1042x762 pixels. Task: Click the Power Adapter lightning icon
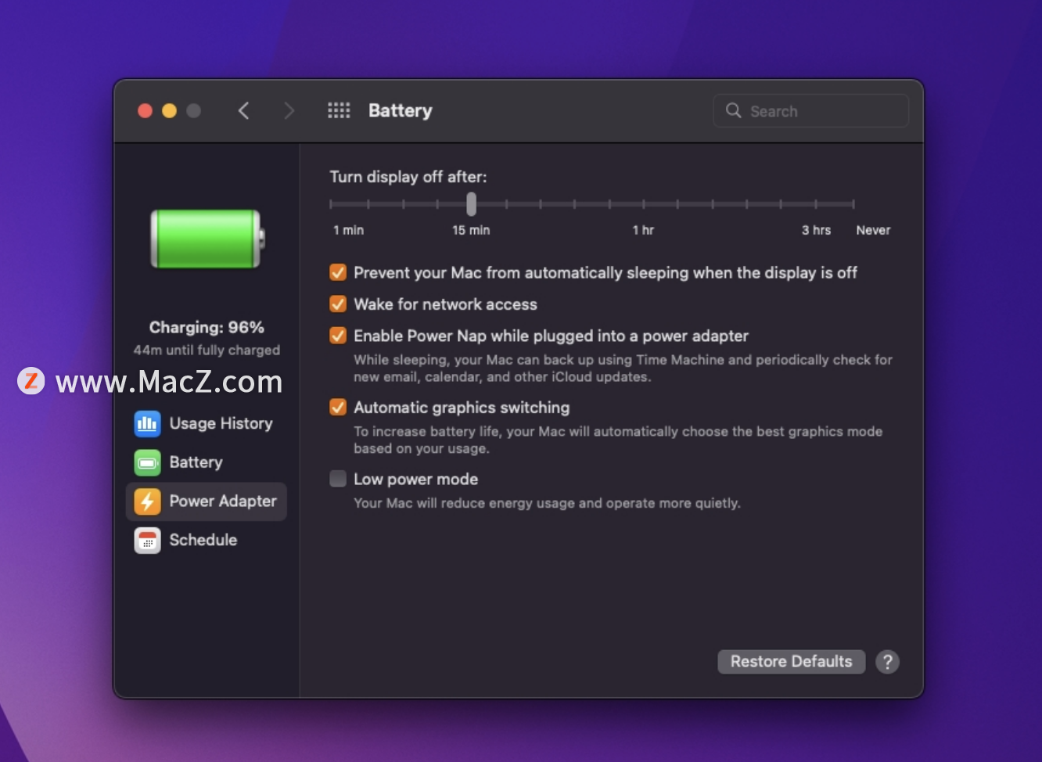click(x=147, y=501)
